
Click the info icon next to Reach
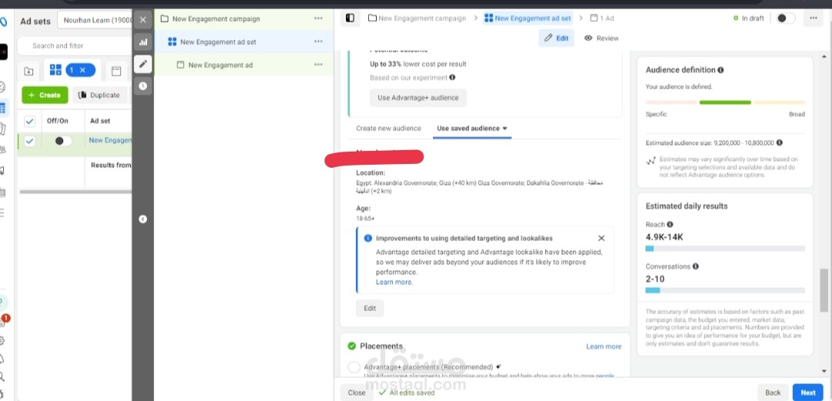[x=670, y=225]
